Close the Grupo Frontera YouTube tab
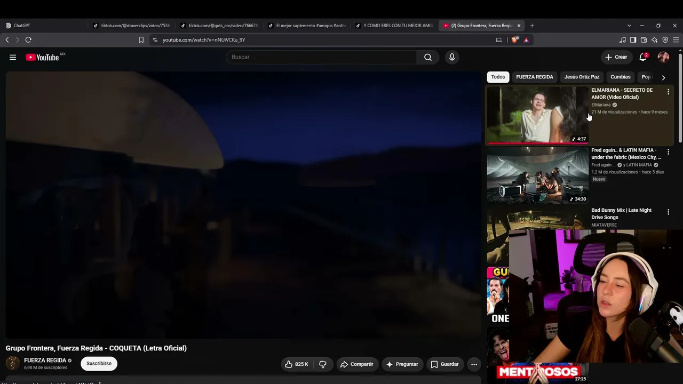The width and height of the screenshot is (683, 384). click(x=519, y=26)
